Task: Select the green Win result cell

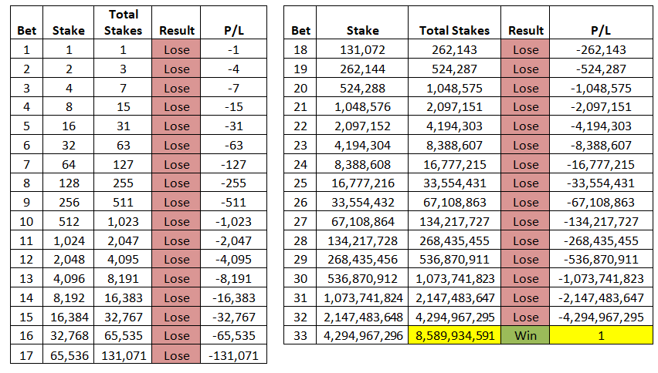Action: tap(525, 335)
